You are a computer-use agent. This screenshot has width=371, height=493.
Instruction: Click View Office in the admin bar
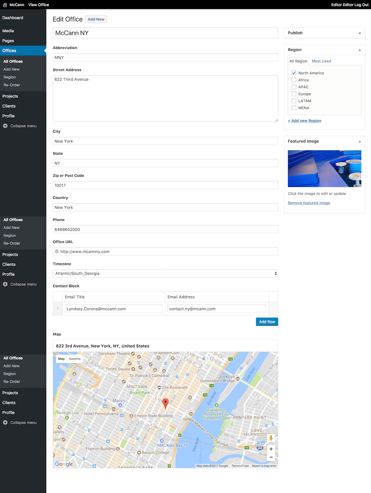pyautogui.click(x=38, y=5)
